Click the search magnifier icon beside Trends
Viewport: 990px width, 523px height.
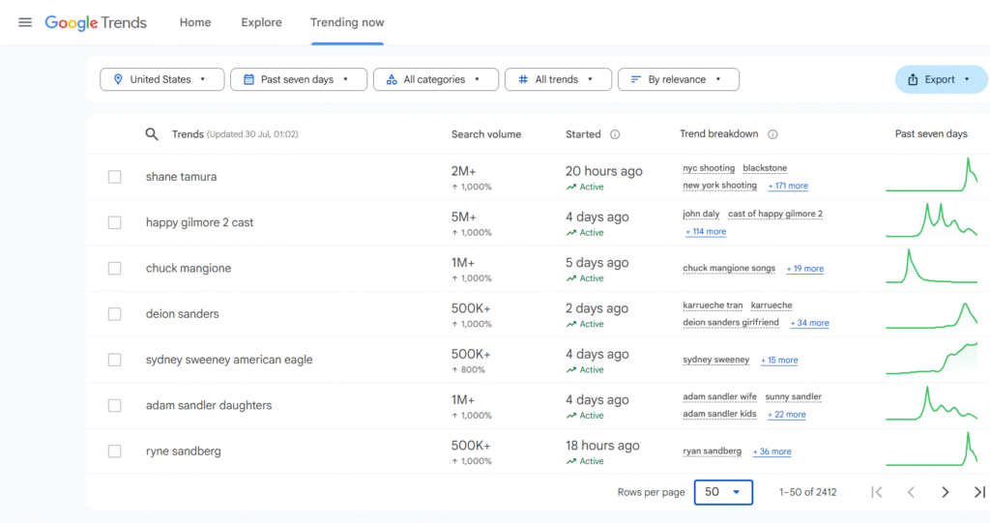152,134
